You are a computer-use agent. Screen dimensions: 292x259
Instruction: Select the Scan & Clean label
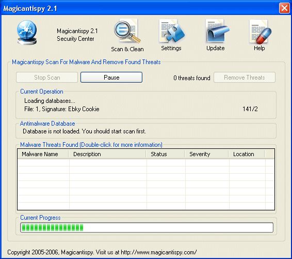point(127,49)
